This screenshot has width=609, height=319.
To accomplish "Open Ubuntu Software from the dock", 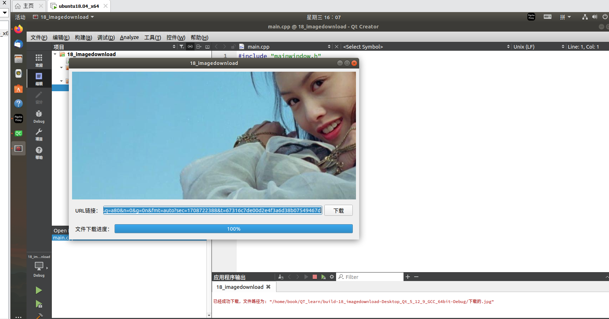I will pos(18,89).
